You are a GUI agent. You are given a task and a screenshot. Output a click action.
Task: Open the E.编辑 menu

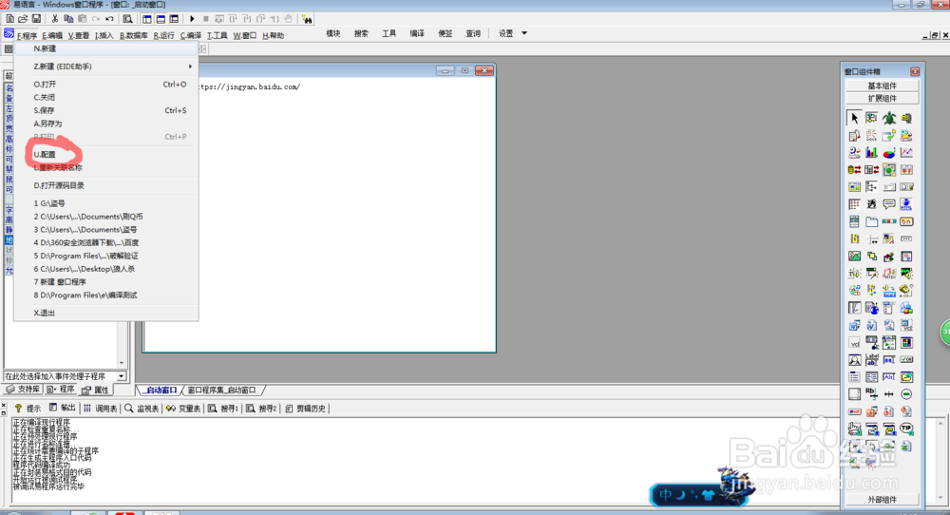pyautogui.click(x=52, y=36)
